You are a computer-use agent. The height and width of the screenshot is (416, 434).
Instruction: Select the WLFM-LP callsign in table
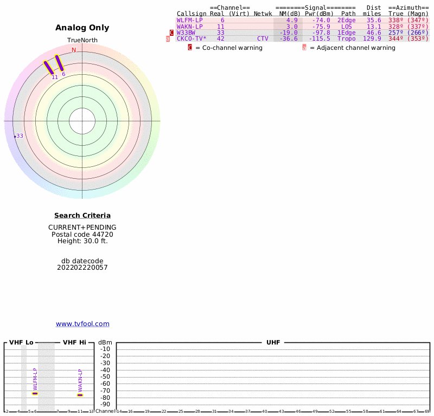click(189, 20)
